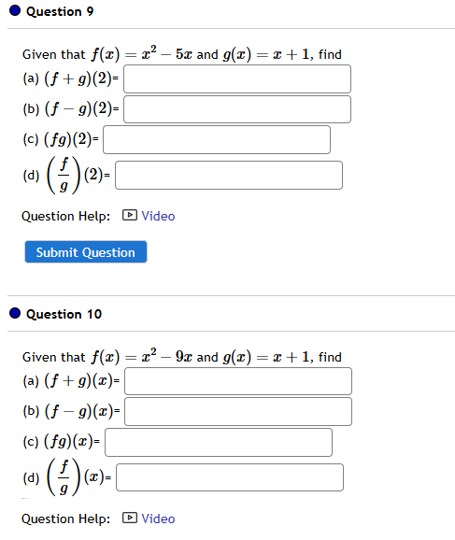
Task: Click the Question Help label in Question 9
Action: click(65, 216)
